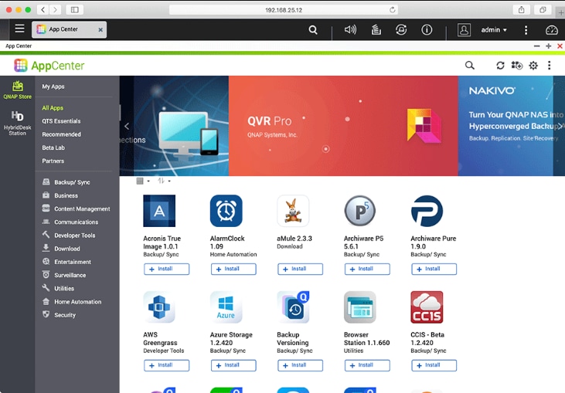Viewport: 565px width, 393px height.
Task: Install Browser Station 1.1.660
Action: pos(367,365)
